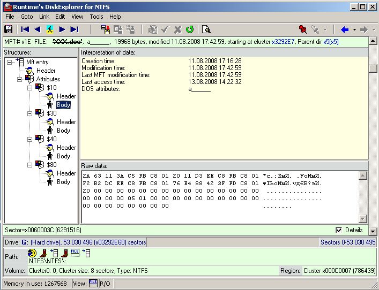Viewport: 379px width, 290px height.
Task: Jump to last record toolbar arrow
Action: (75, 29)
